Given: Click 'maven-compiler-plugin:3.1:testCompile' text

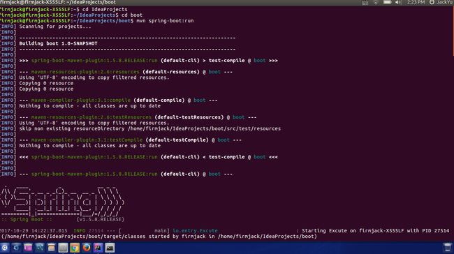Looking at the screenshot, I should pos(87,140).
